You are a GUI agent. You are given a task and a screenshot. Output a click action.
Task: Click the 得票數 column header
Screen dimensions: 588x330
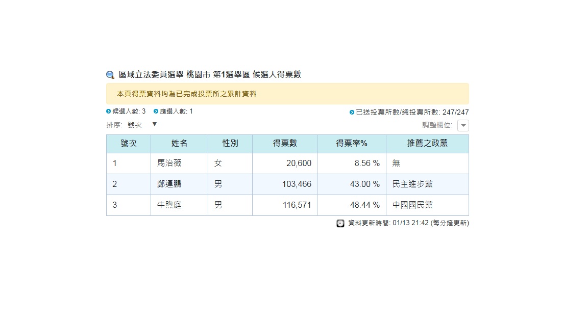[285, 144]
